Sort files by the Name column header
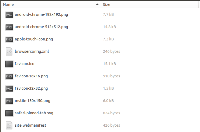The width and height of the screenshot is (200, 132). point(51,5)
